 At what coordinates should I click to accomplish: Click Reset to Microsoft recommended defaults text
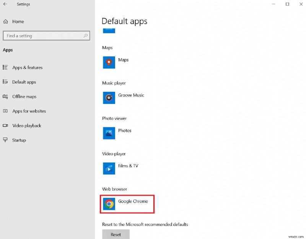(145, 224)
